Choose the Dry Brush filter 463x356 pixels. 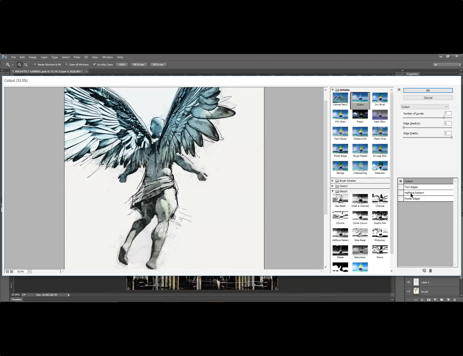380,99
